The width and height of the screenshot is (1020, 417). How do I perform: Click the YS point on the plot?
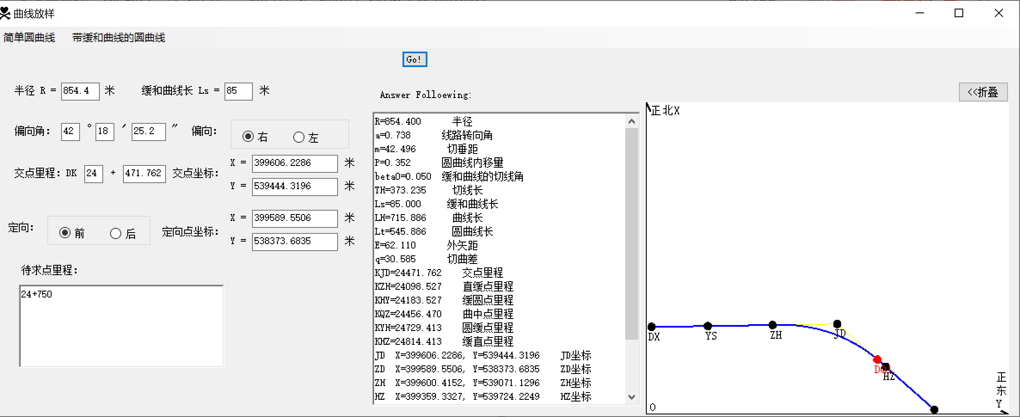(x=708, y=326)
